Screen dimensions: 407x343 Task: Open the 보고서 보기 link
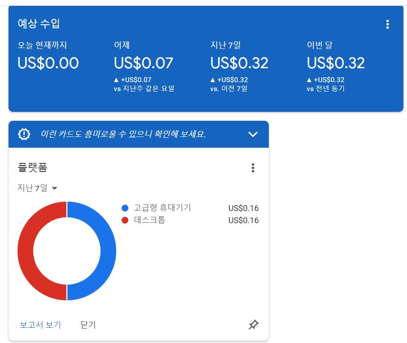tap(40, 325)
